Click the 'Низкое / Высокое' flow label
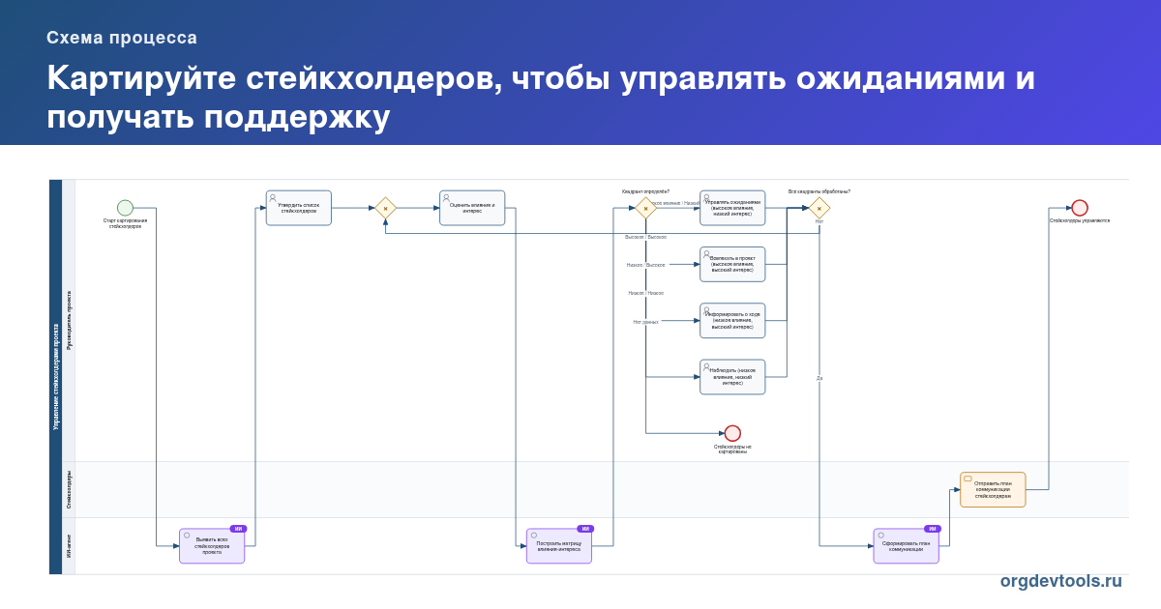Image resolution: width=1161 pixels, height=609 pixels. point(645,265)
